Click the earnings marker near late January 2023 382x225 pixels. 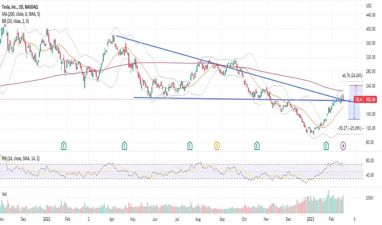click(326, 146)
